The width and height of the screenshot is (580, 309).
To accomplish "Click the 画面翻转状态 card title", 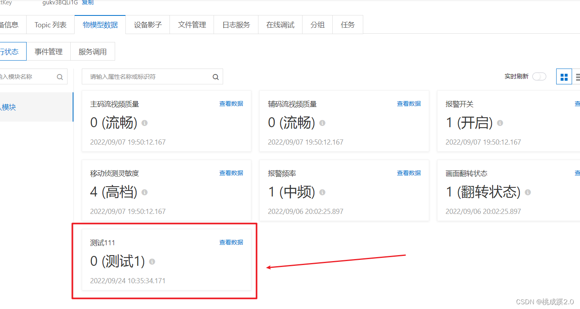I will pyautogui.click(x=466, y=174).
